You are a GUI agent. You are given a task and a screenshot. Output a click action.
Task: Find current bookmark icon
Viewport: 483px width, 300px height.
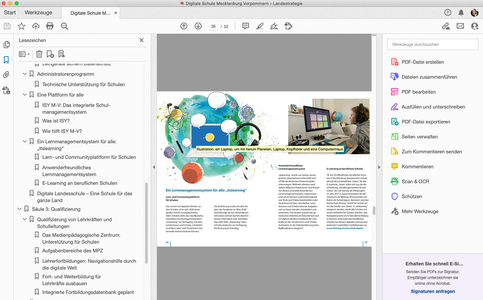tap(62, 54)
